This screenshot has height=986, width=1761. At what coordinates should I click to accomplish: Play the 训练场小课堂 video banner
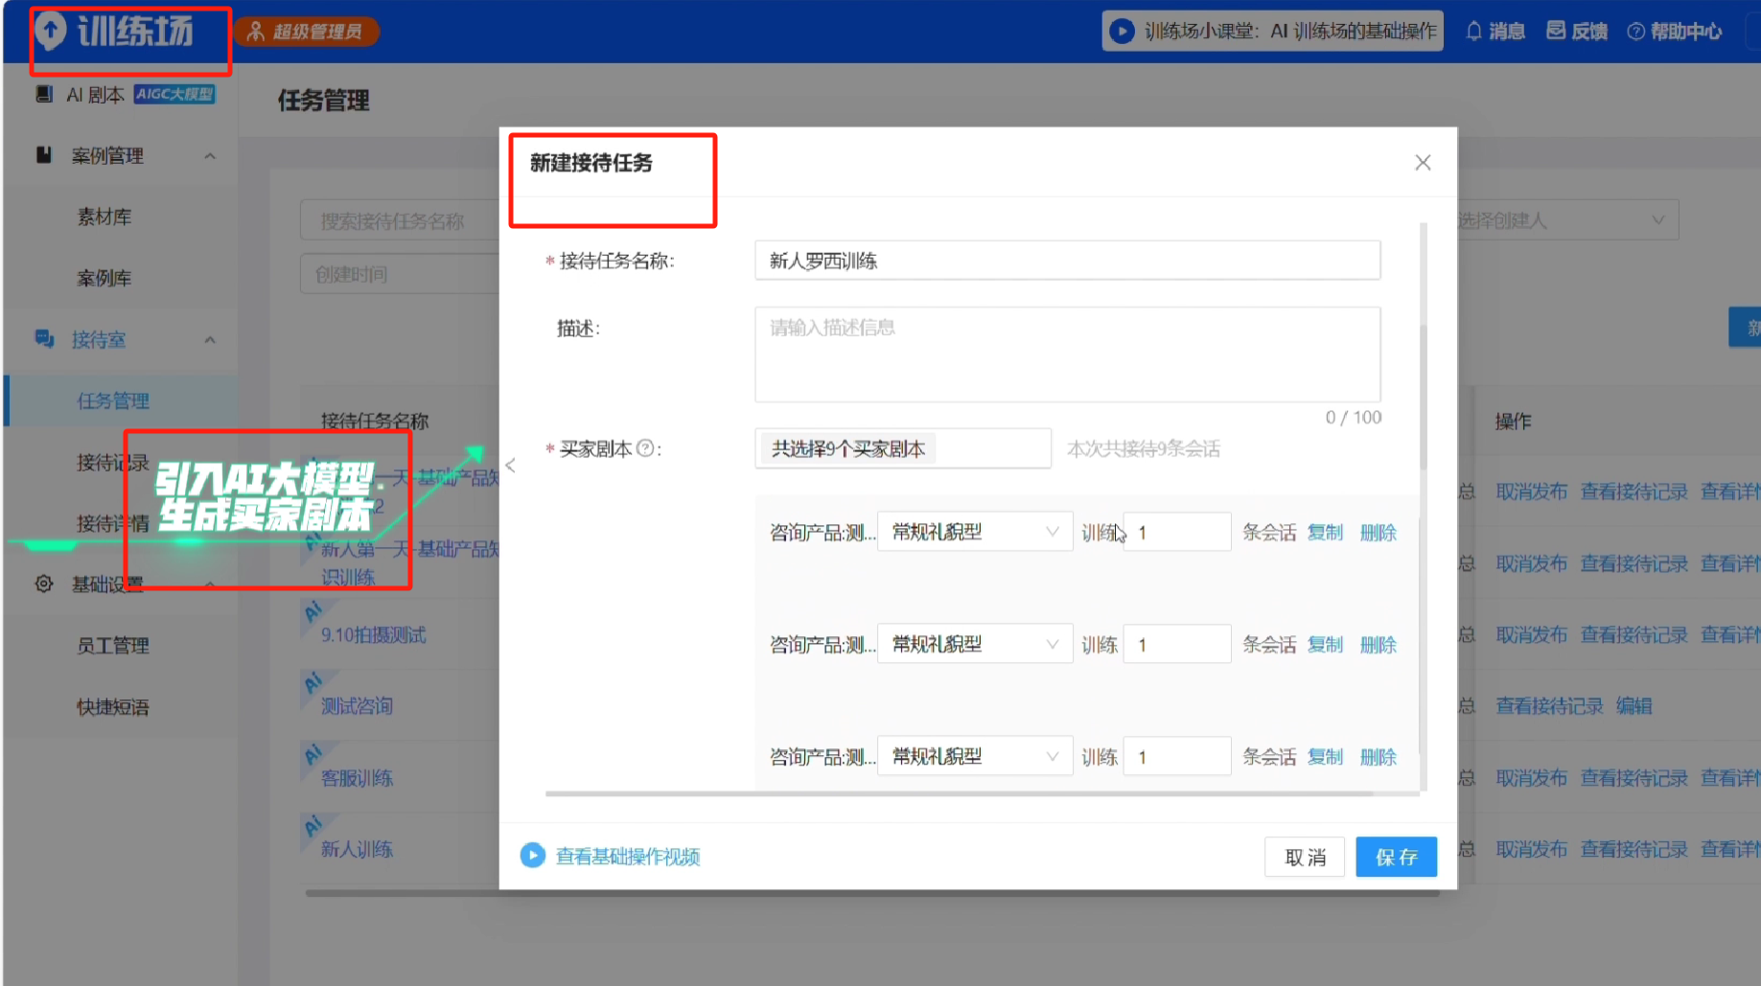[1272, 32]
